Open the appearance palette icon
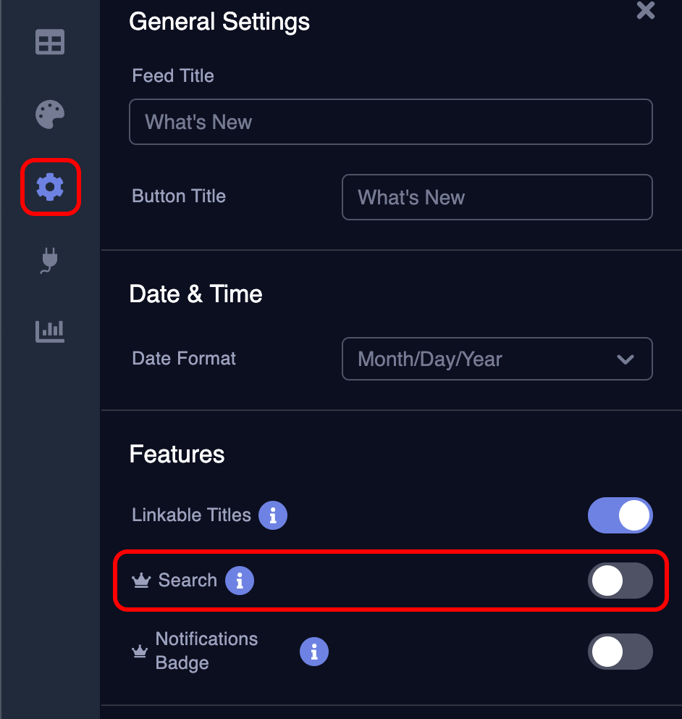 click(x=50, y=115)
